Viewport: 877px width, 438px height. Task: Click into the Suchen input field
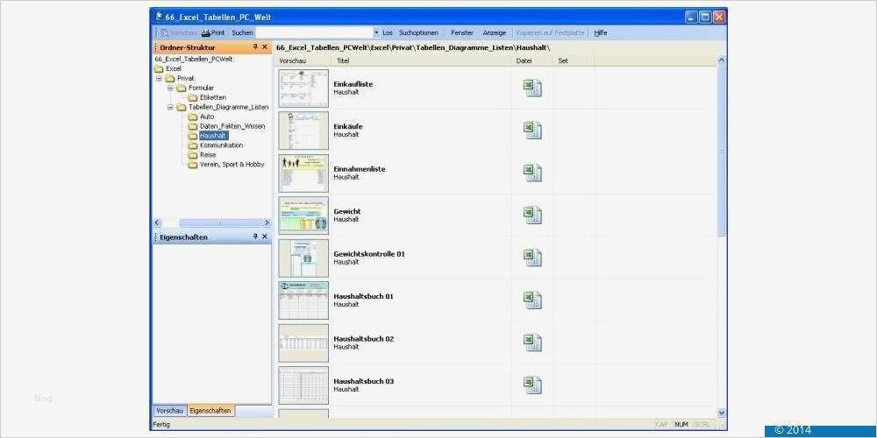click(x=314, y=33)
